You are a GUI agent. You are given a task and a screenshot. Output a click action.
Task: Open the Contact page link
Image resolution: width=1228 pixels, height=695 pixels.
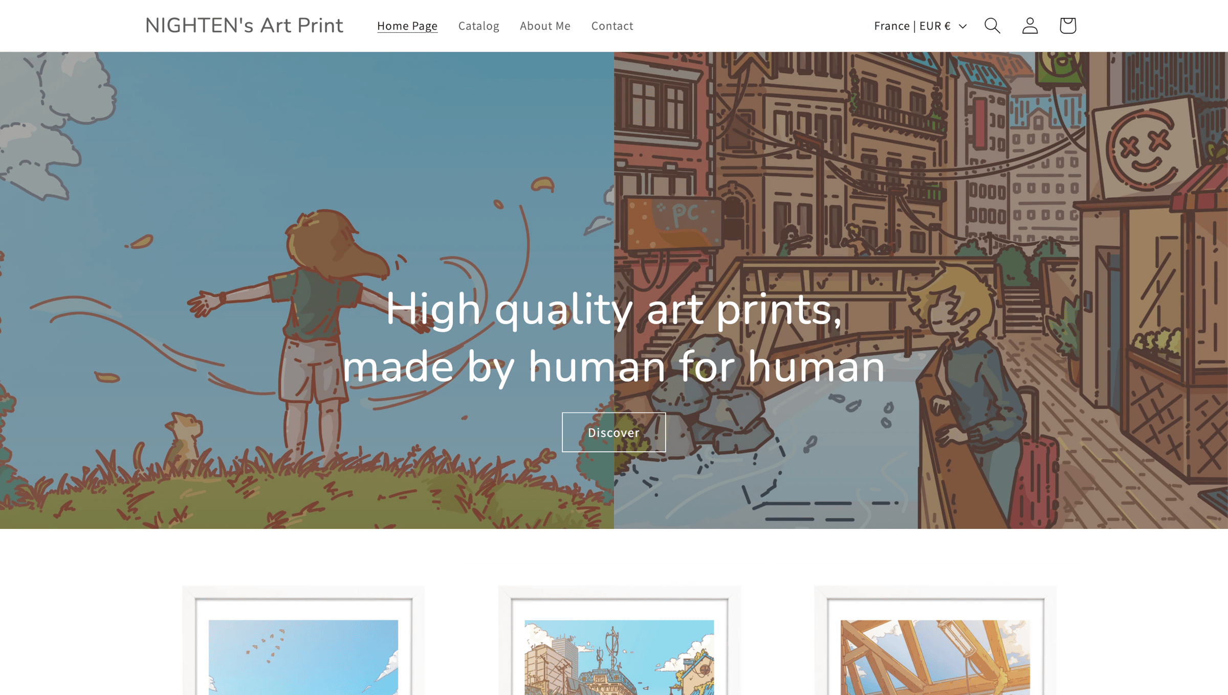[612, 26]
